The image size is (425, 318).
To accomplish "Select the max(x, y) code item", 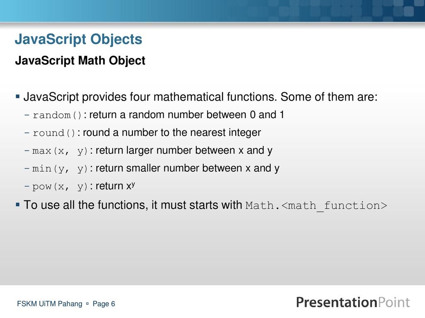I will coord(60,151).
